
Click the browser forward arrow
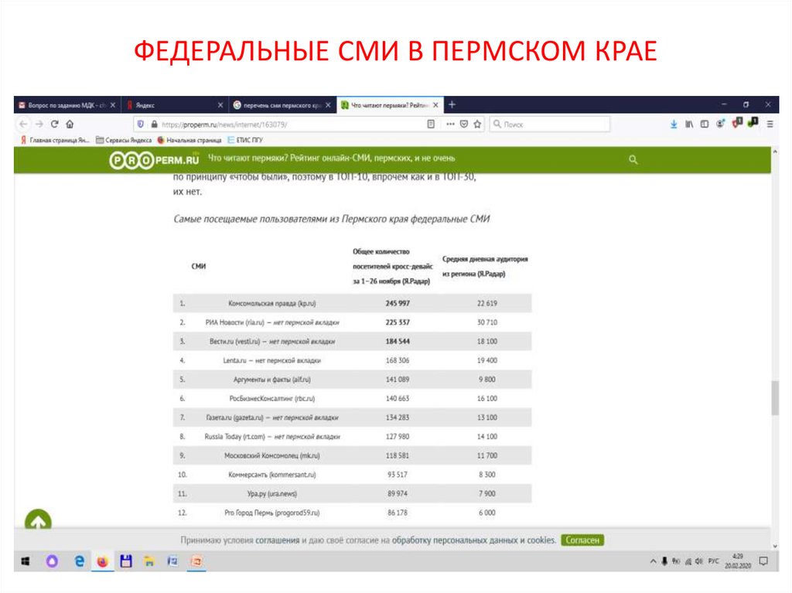39,124
